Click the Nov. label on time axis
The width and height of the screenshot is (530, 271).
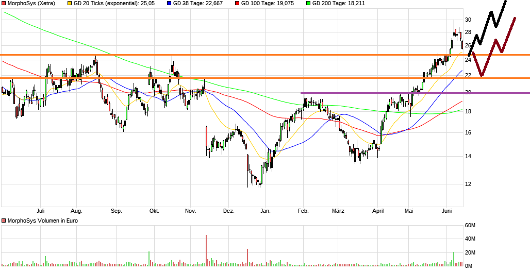[x=191, y=211]
